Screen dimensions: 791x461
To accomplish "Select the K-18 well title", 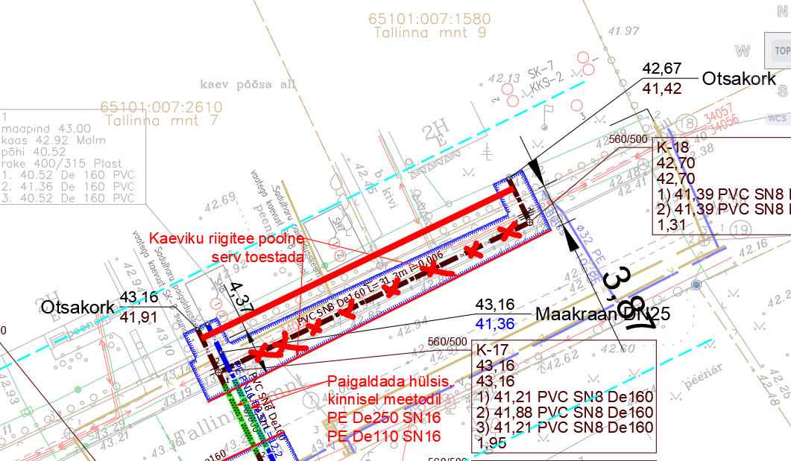I will coord(673,147).
